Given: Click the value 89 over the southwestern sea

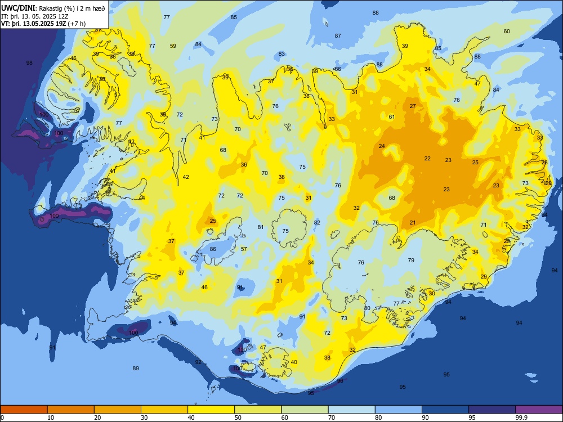Looking at the screenshot, I should pyautogui.click(x=136, y=368).
